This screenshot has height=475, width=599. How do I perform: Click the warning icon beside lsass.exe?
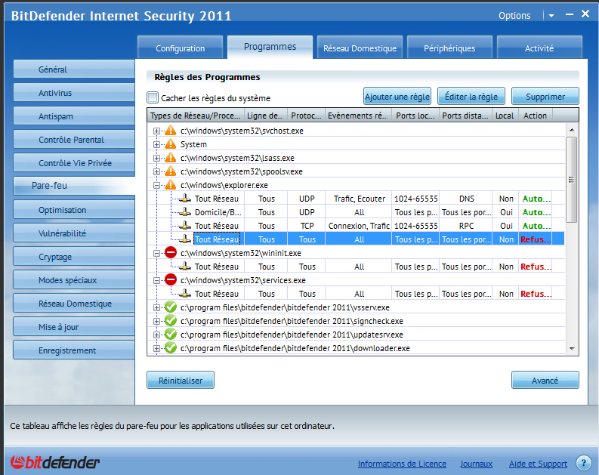point(171,158)
